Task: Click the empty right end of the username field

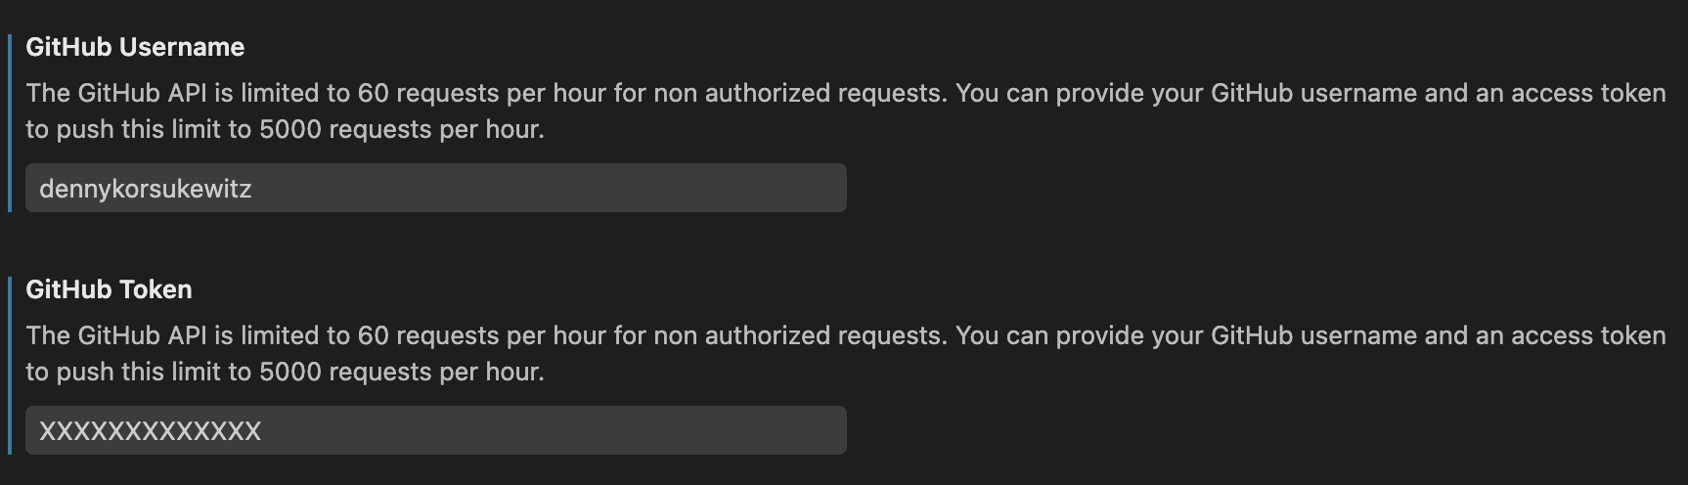Action: [782, 188]
